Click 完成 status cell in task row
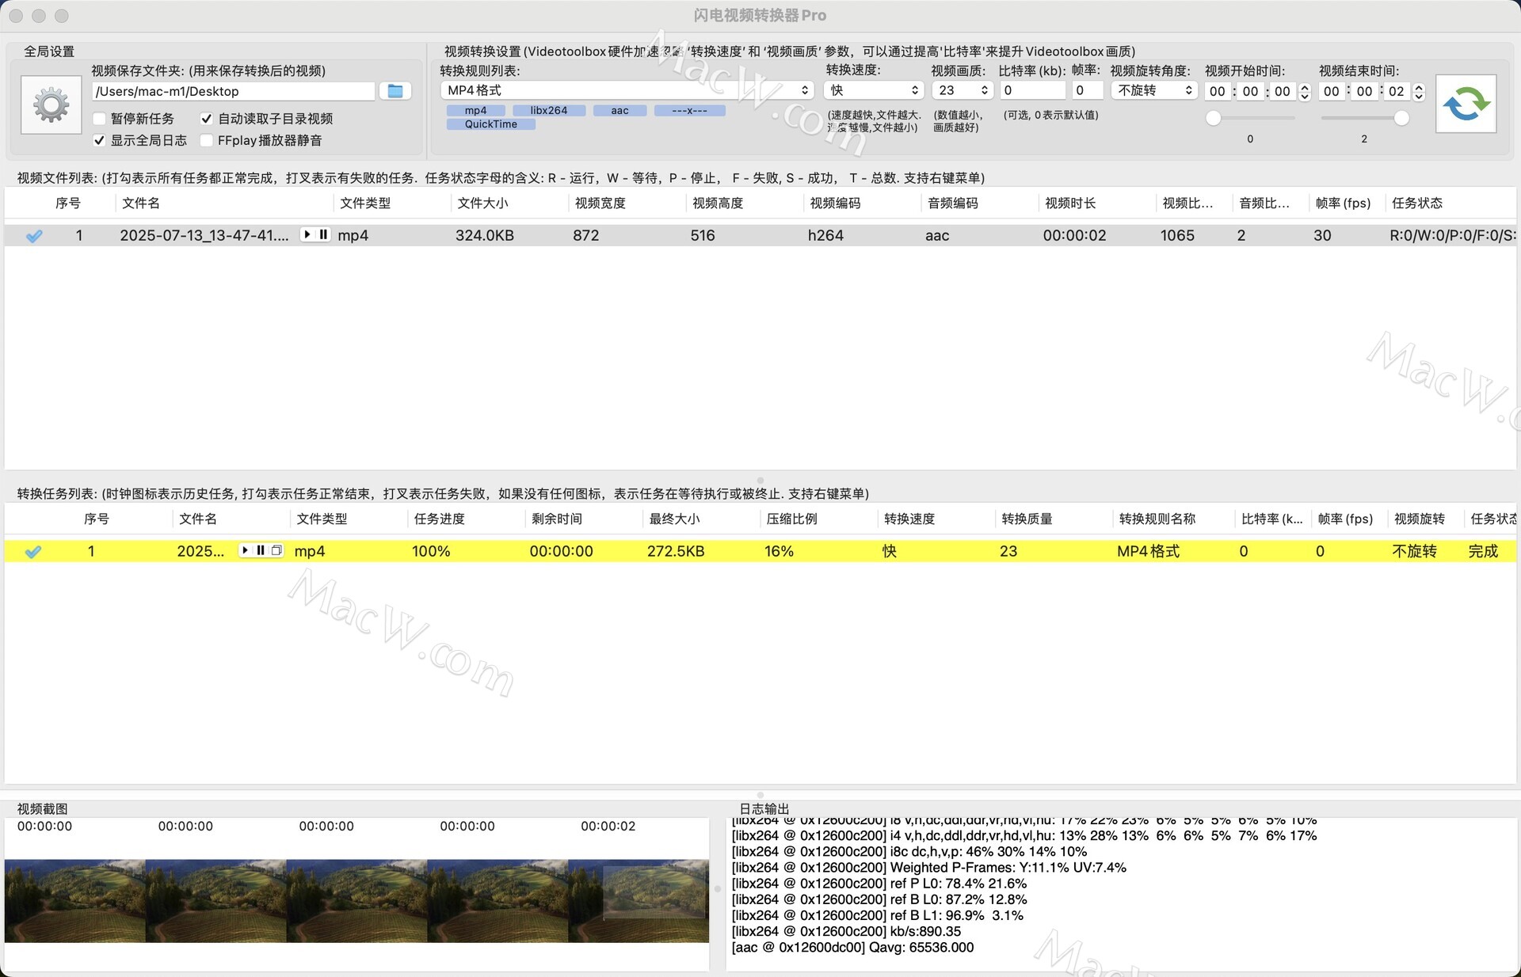1521x977 pixels. pos(1483,551)
